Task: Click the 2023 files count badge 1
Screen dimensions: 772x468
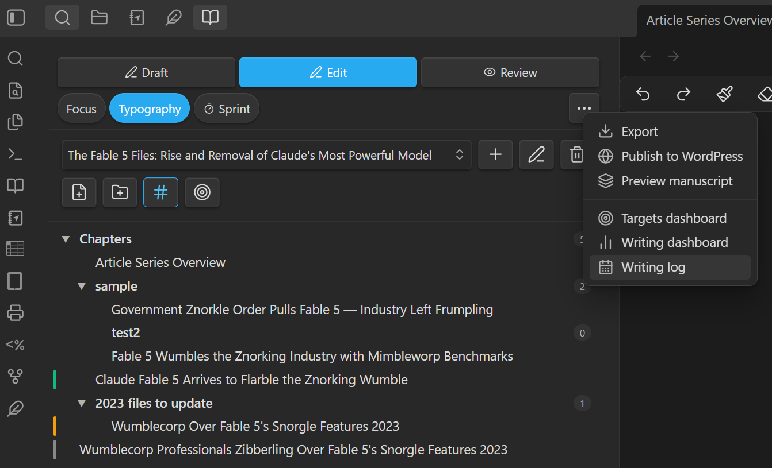Action: coord(582,404)
